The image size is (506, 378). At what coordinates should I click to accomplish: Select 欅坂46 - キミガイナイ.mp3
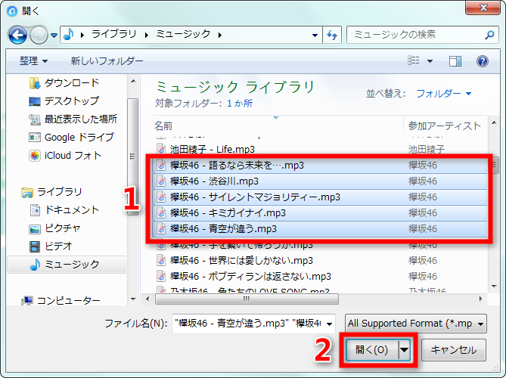319,212
